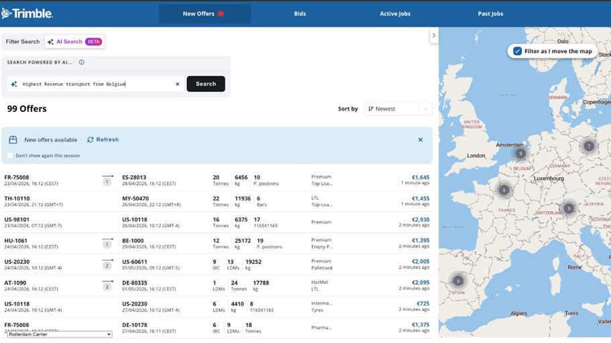Screen dimensions: 611x343
Task: Switch to the Bids tab
Action: (x=300, y=13)
